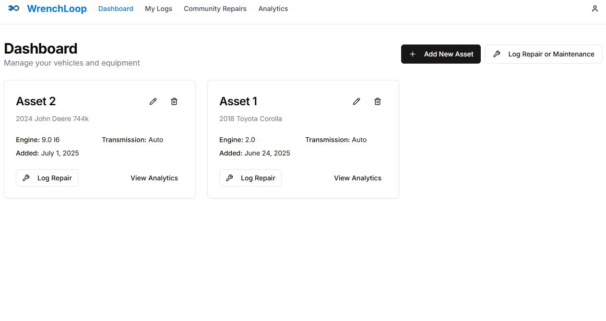Open the user profile icon
Viewport: 606px width, 321px height.
[x=595, y=9]
